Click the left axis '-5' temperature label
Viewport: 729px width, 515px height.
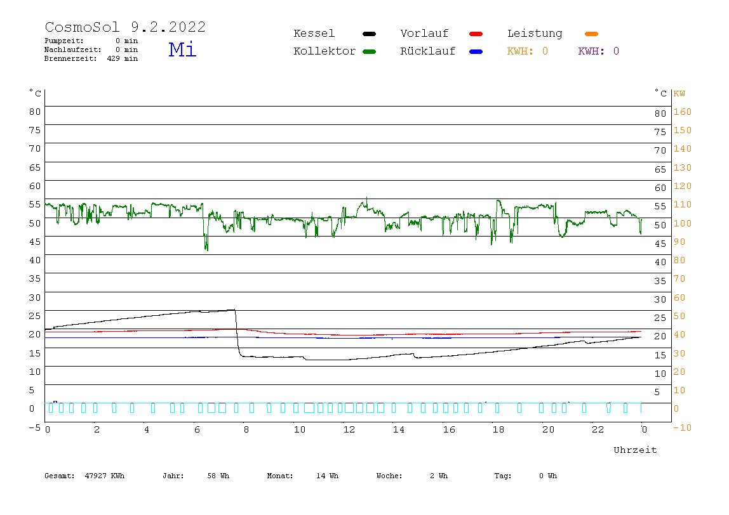pos(34,427)
